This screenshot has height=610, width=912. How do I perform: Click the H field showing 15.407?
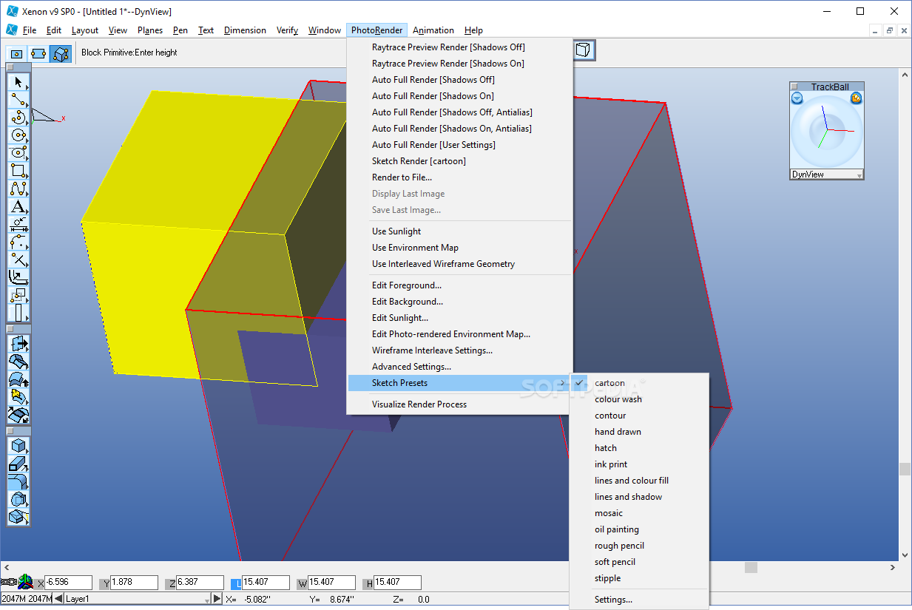(397, 583)
